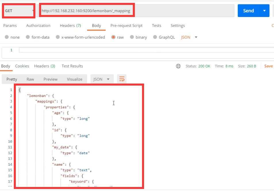The width and height of the screenshot is (274, 191).
Task: Switch to the Test Results tab
Action: (72, 66)
